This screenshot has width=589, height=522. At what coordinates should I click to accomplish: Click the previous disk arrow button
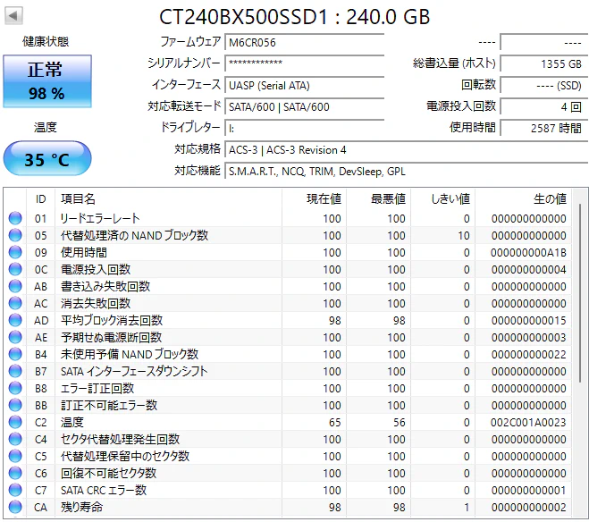click(13, 16)
